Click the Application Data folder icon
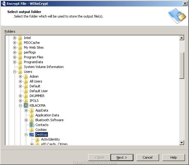The width and height of the screenshot is (189, 165). pyautogui.click(x=32, y=115)
